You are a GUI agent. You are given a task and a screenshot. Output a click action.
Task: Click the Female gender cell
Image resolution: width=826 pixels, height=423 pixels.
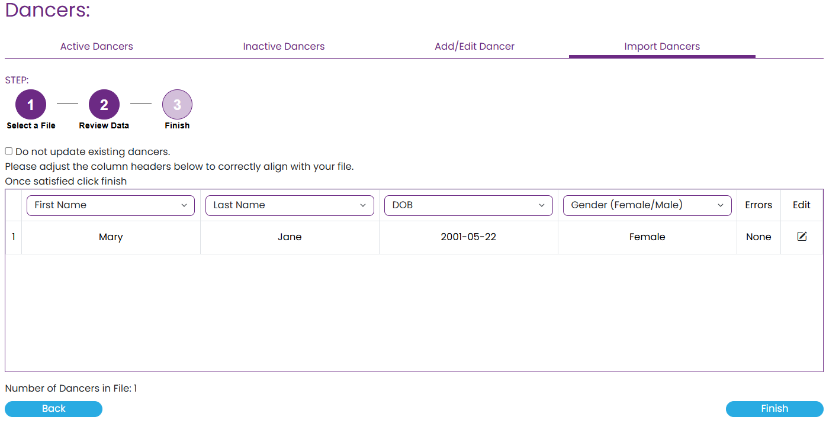(x=647, y=237)
